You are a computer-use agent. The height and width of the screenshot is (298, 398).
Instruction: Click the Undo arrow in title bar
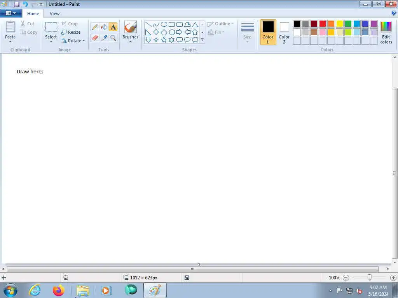25,4
